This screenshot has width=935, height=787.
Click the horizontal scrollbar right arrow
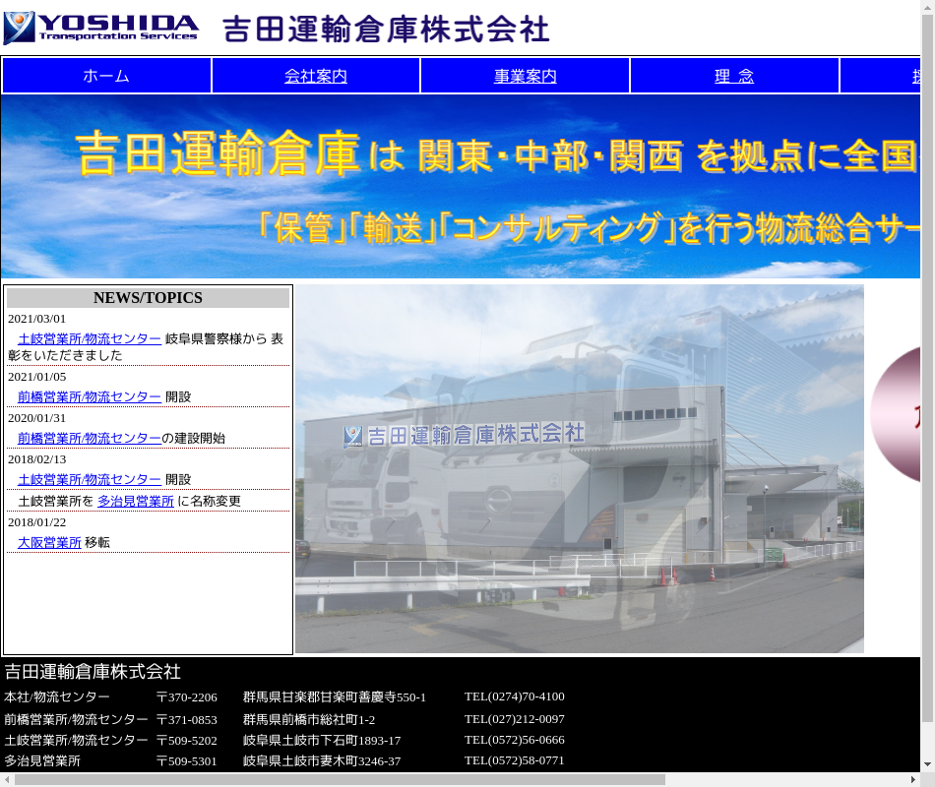pos(912,779)
